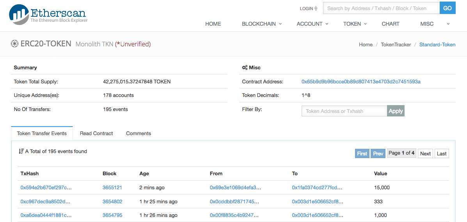Open the MISC menu item
Viewport: 467px width, 222px height.
(427, 24)
